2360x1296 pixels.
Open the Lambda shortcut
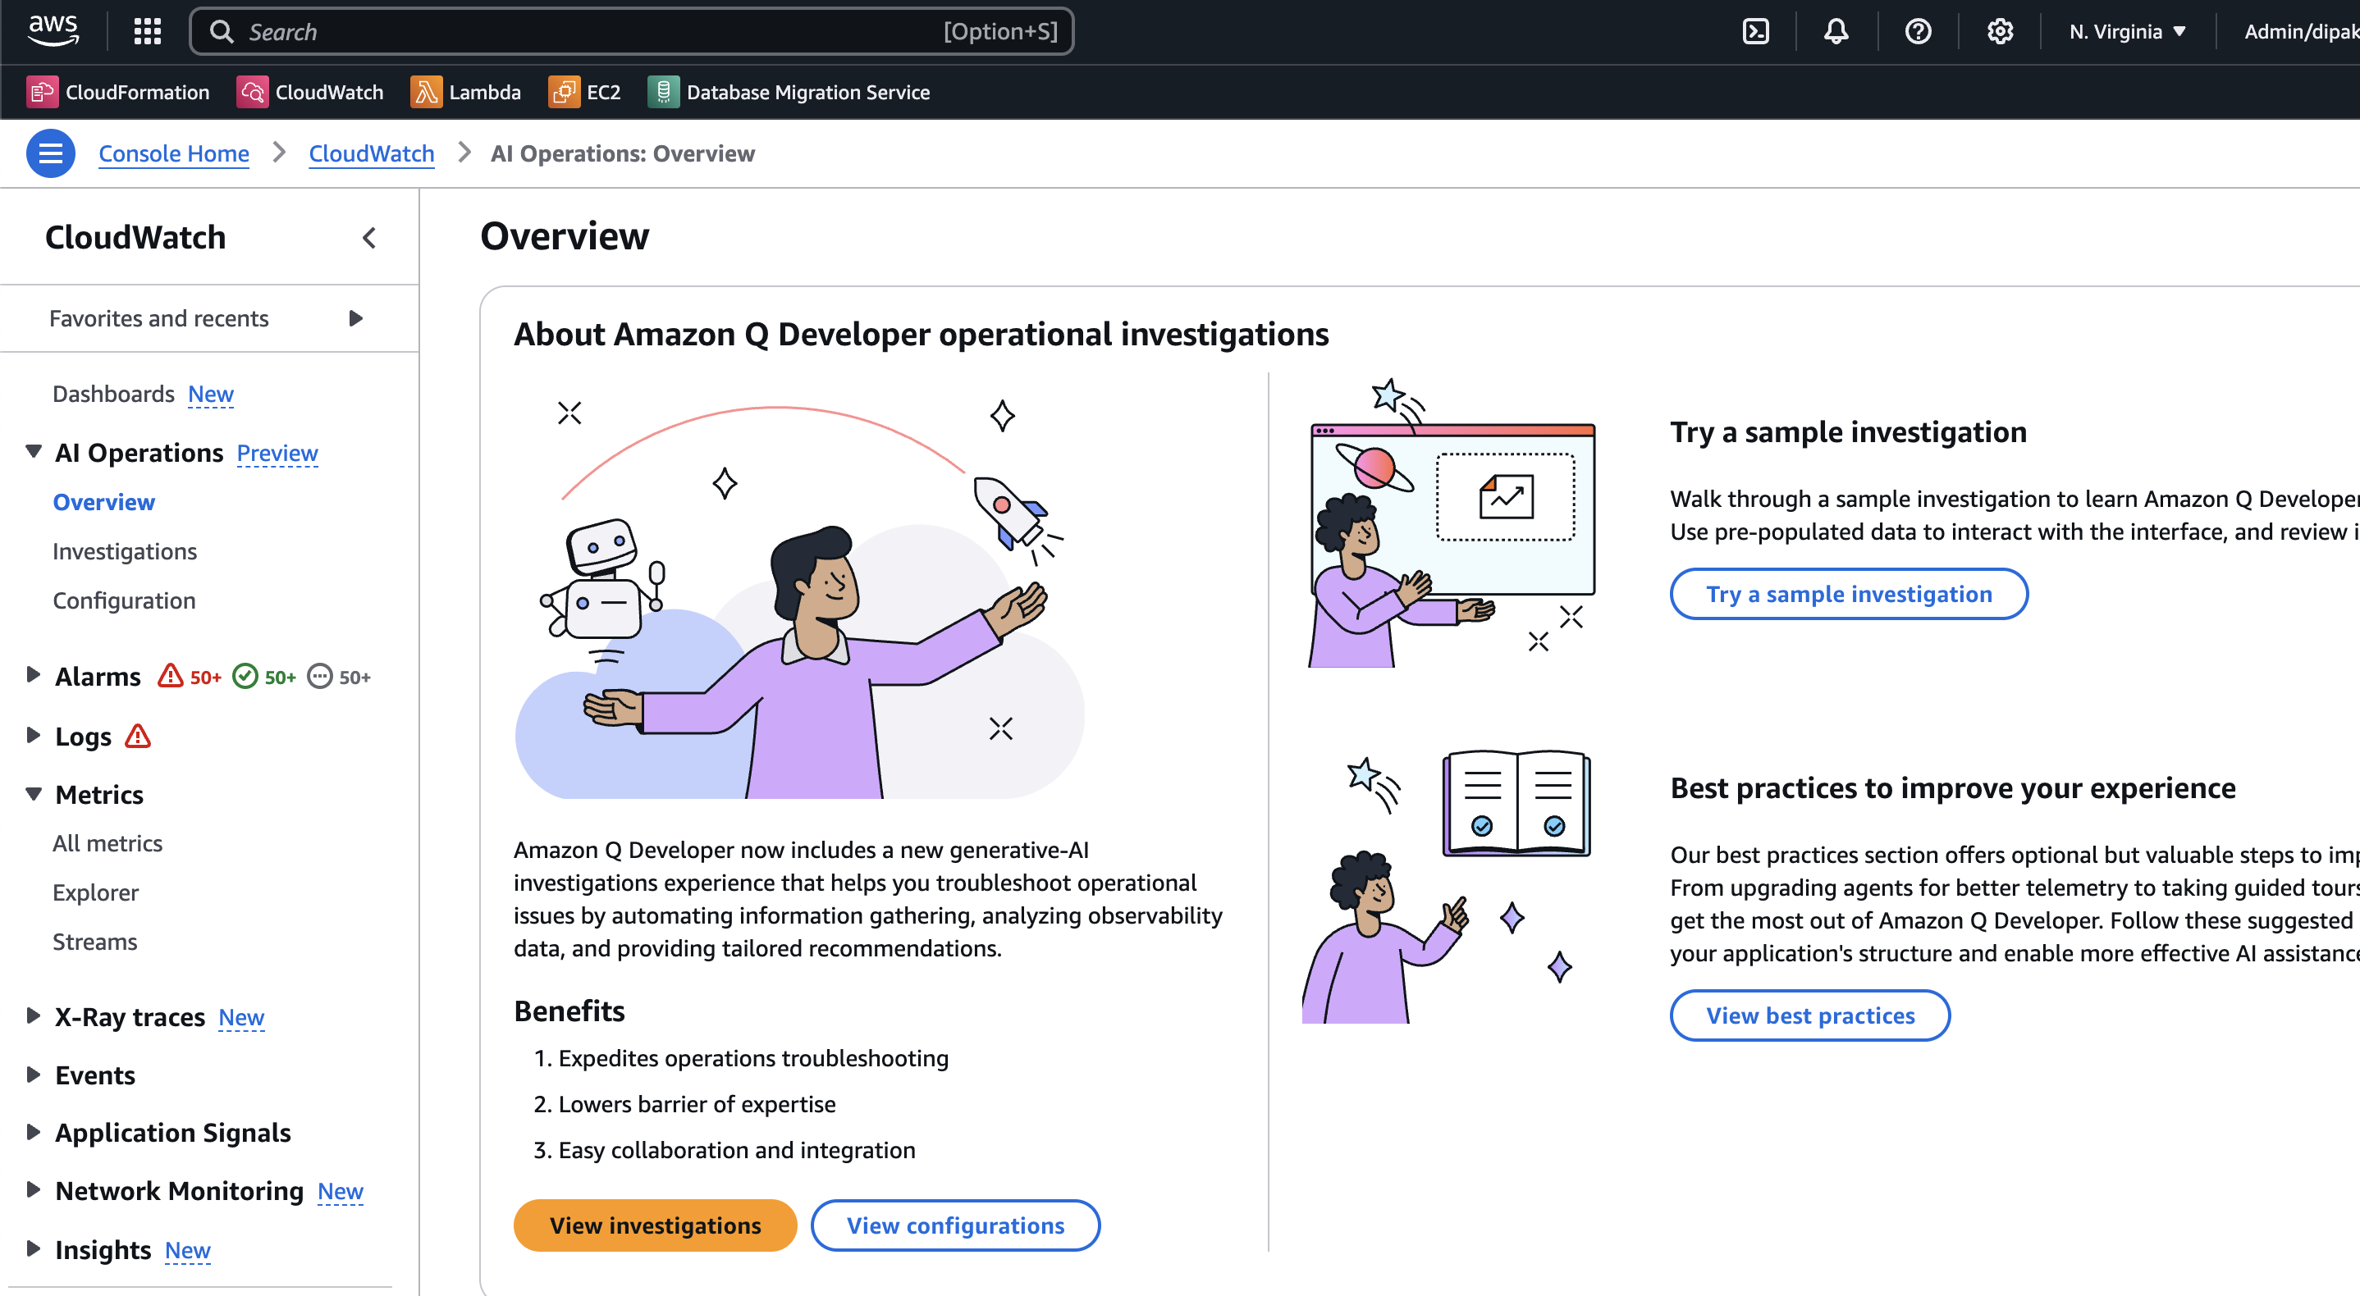coord(465,92)
